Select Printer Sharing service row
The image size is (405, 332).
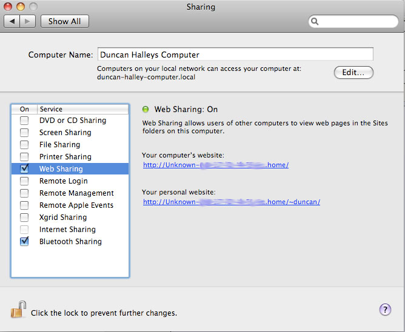[x=70, y=157]
